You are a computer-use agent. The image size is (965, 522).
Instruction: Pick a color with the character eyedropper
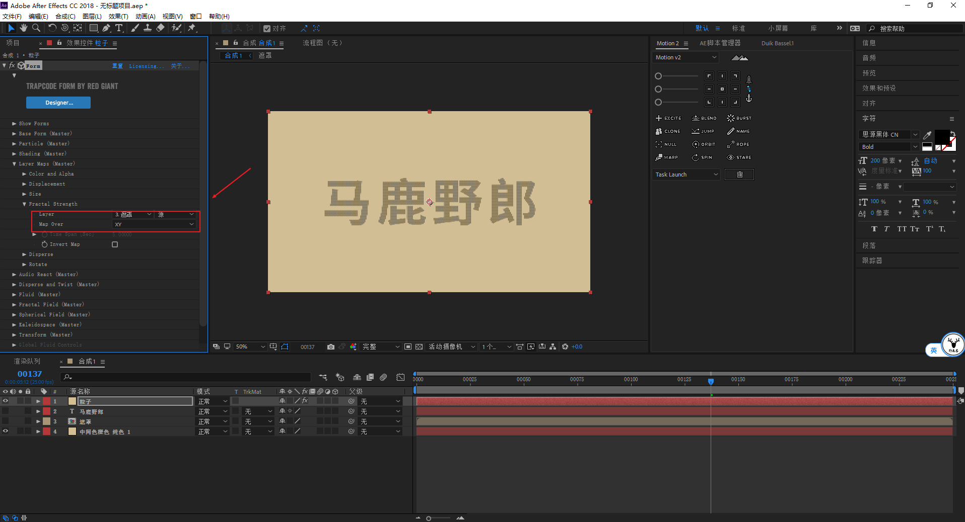coord(927,135)
